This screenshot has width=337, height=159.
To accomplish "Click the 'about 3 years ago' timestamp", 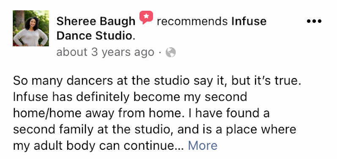I will 105,52.
